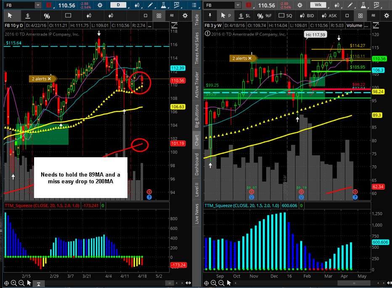The width and height of the screenshot is (392, 288).
Task: Dismiss the 2 alerts label on left chart
Action: [x=49, y=79]
